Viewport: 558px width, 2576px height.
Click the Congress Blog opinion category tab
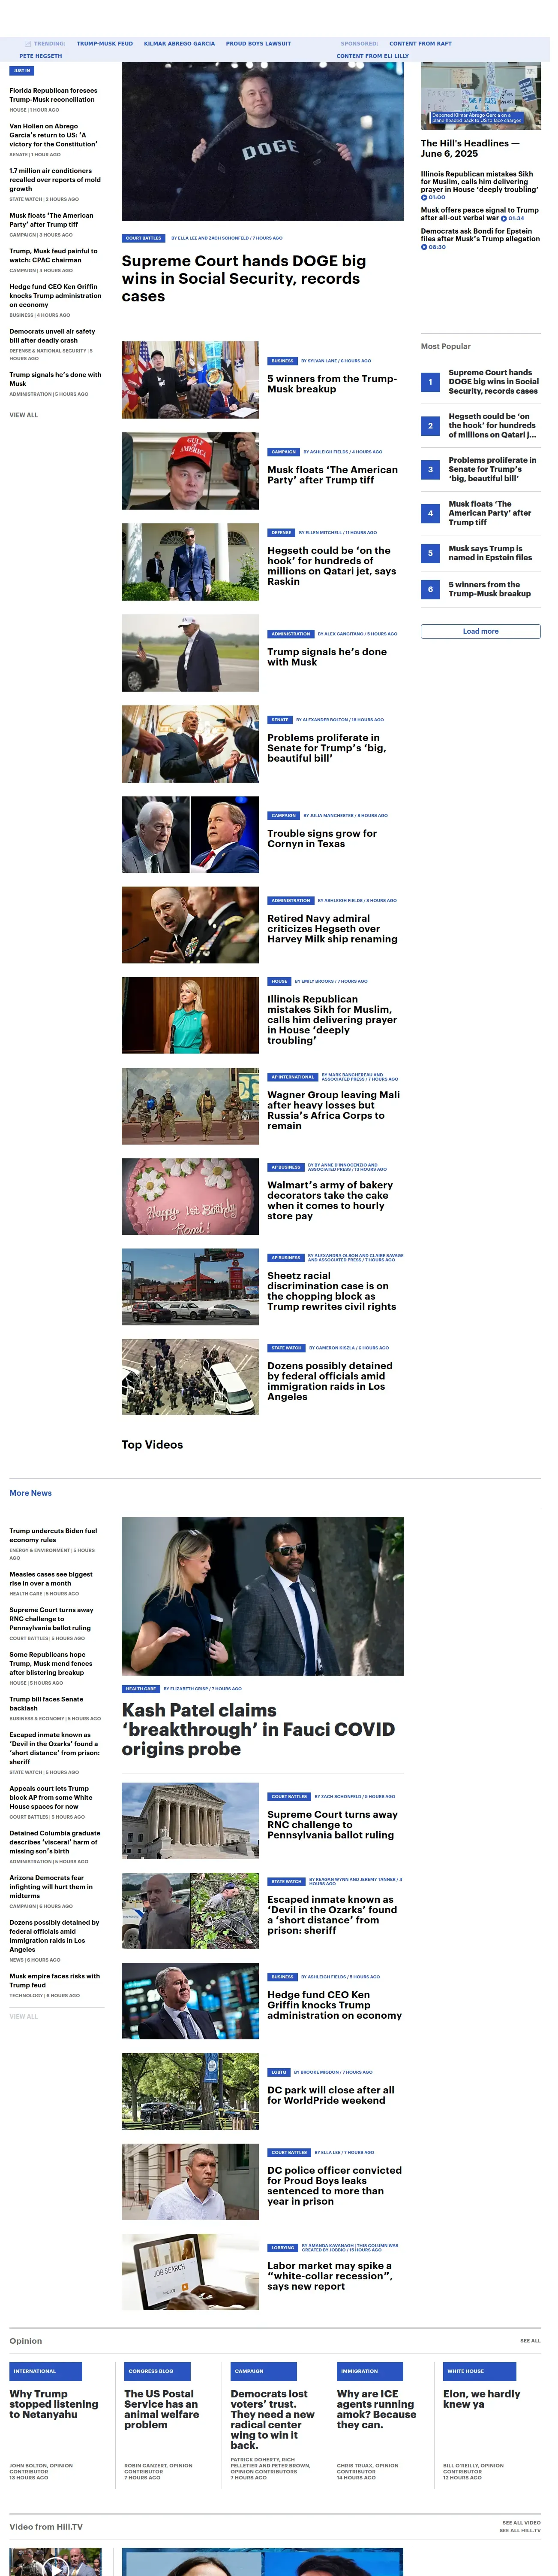click(158, 2371)
